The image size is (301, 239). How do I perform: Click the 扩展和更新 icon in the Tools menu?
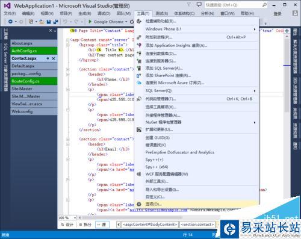coord(139,129)
